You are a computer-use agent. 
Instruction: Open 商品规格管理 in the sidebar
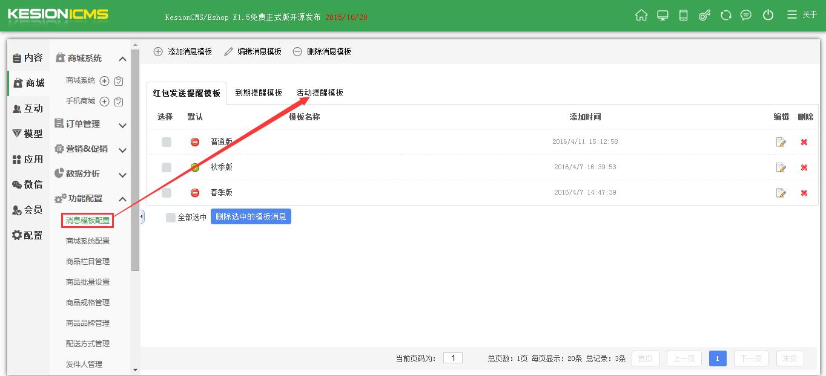click(88, 303)
